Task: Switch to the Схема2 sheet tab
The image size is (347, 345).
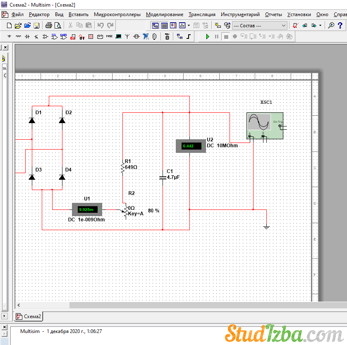Action: pyautogui.click(x=29, y=317)
